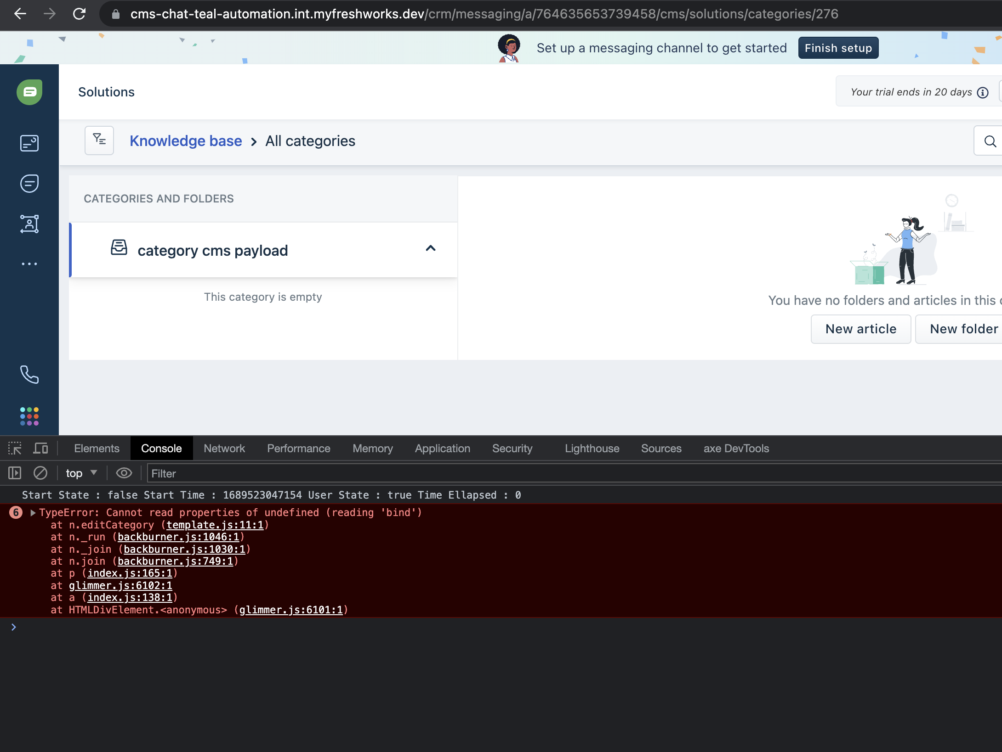Open the phone icon in sidebar

click(29, 375)
